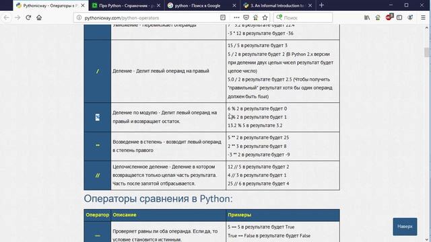Click text '12 // 5 в результате будет 2'
431x242 pixels.
coord(259,167)
